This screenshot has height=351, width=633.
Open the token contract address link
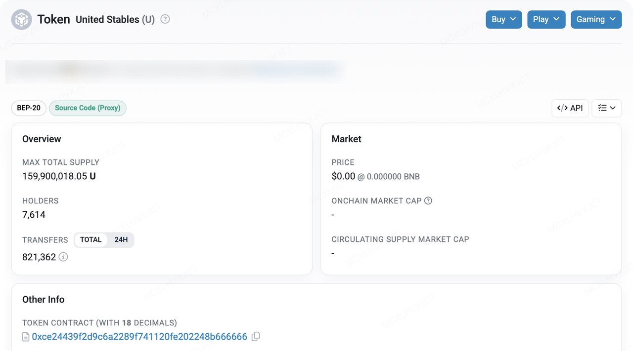pos(139,337)
